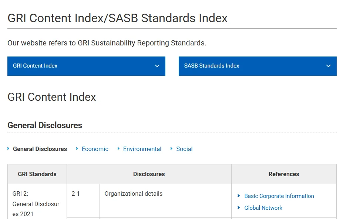Click the arrow icon before General Disclosures link
Screen dimensions: 340x219
8,149
